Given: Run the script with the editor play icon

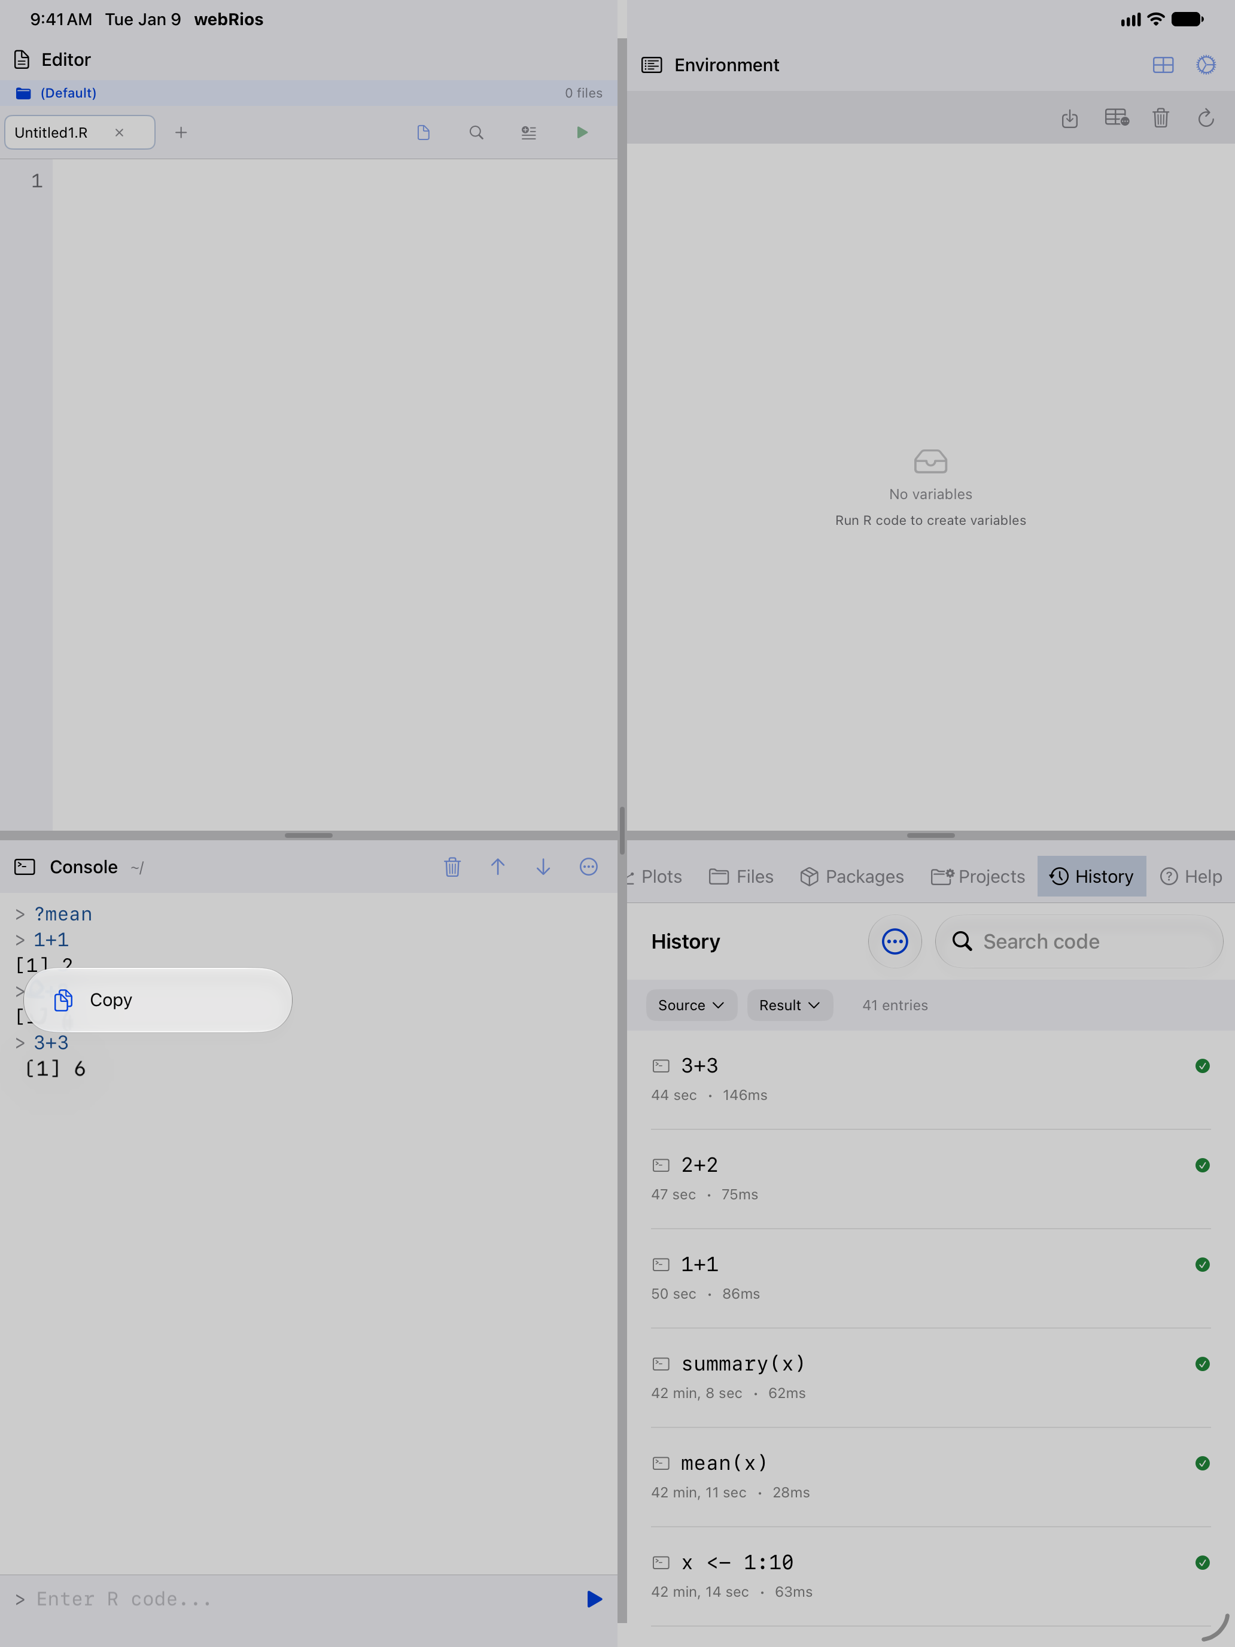Looking at the screenshot, I should (x=582, y=132).
